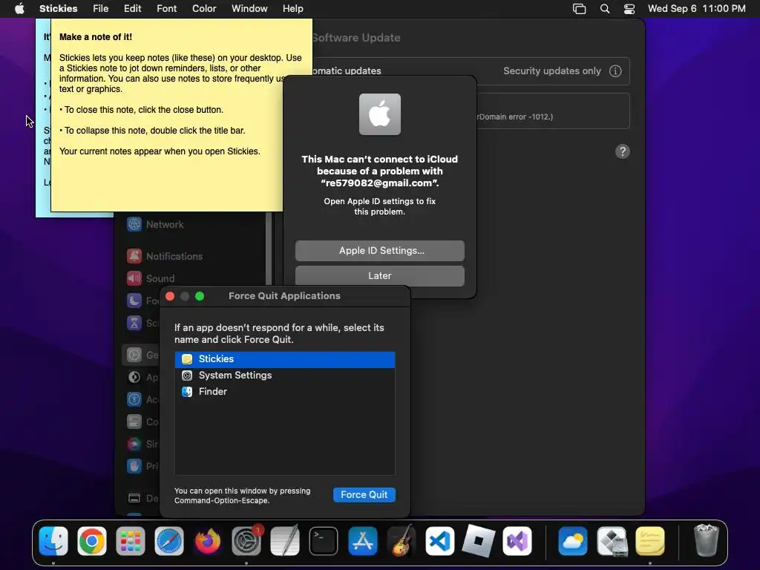Launch Terminal from the Dock
This screenshot has height=570, width=760.
[324, 540]
